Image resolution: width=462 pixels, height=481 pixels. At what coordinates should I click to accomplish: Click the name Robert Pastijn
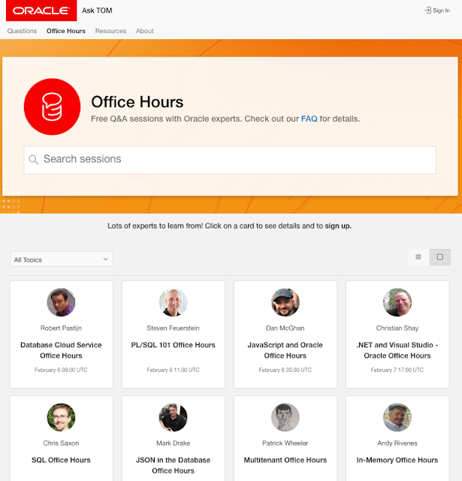coord(61,328)
